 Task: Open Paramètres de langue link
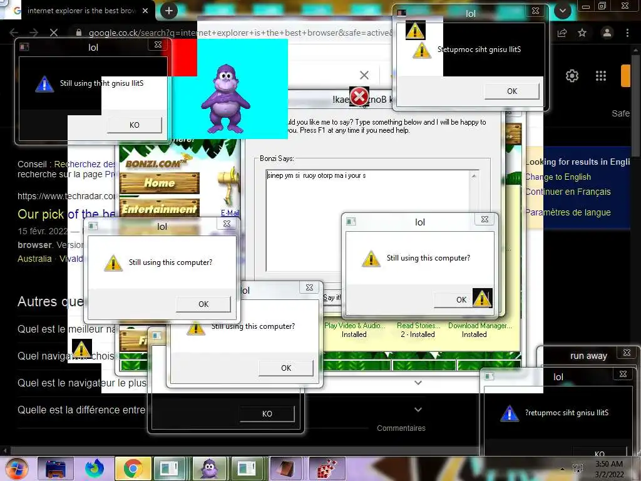568,212
